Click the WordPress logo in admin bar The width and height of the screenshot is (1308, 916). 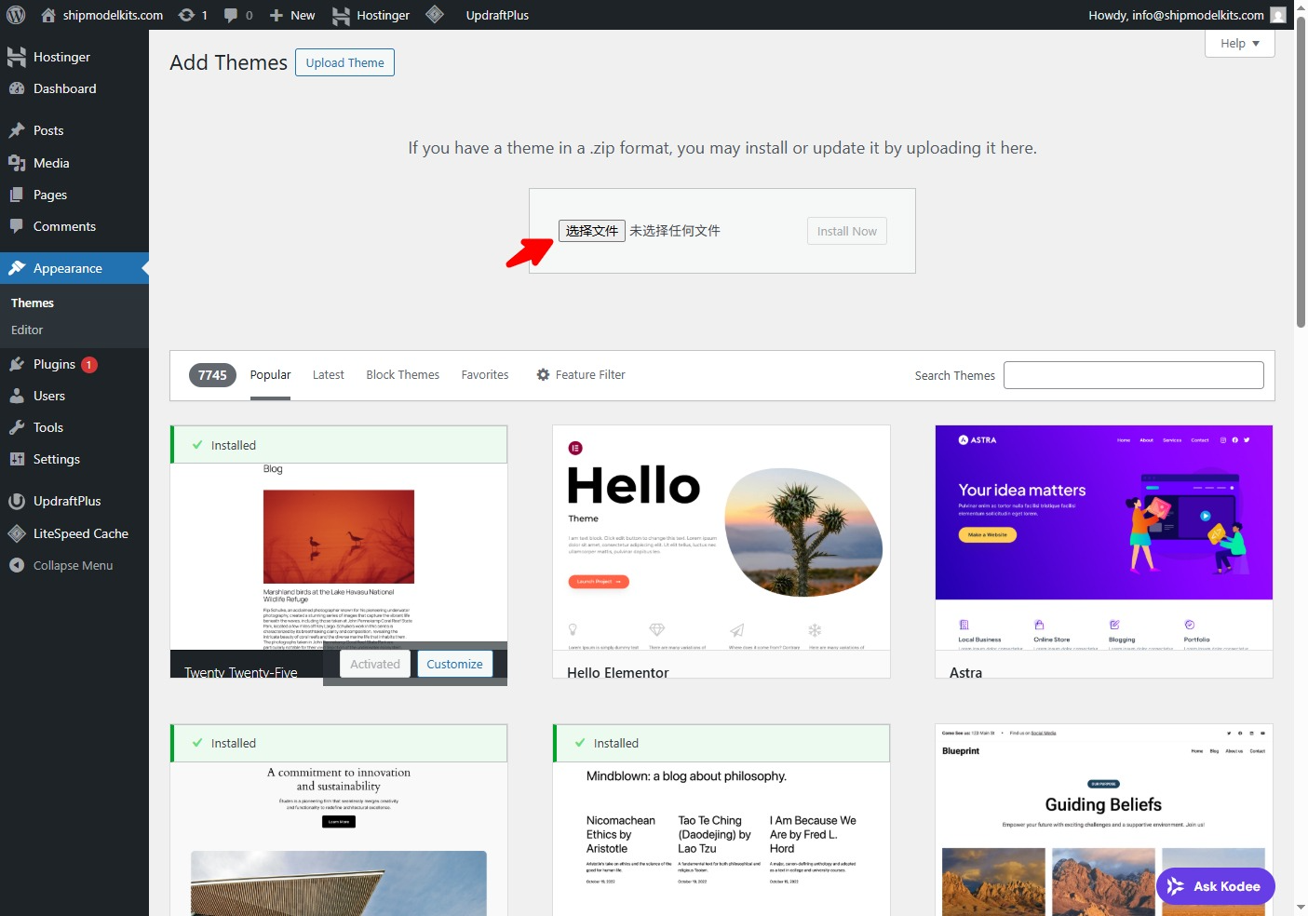pyautogui.click(x=16, y=15)
